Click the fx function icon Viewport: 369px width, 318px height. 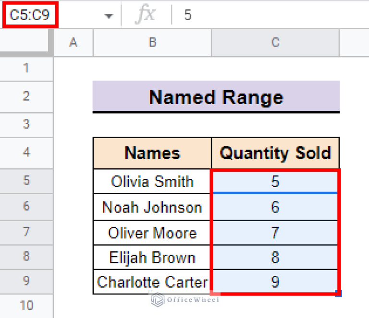[145, 15]
